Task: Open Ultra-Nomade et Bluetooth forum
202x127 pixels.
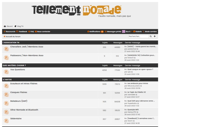Action: click(x=24, y=110)
